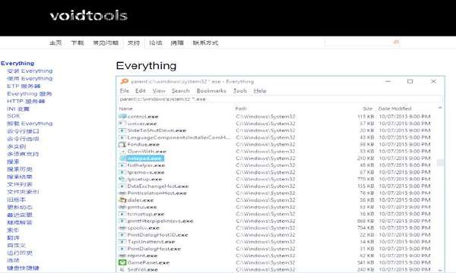Select the GamePanel.exe green icon
Screen dimensions: 456x273
[122, 262]
